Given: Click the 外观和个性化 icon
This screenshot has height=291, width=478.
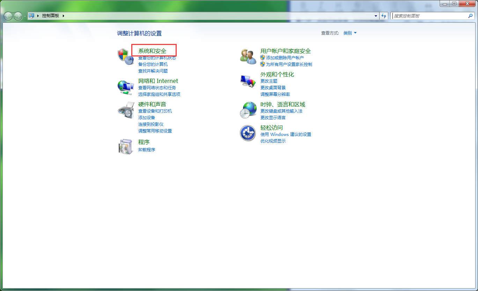Looking at the screenshot, I should [x=248, y=80].
